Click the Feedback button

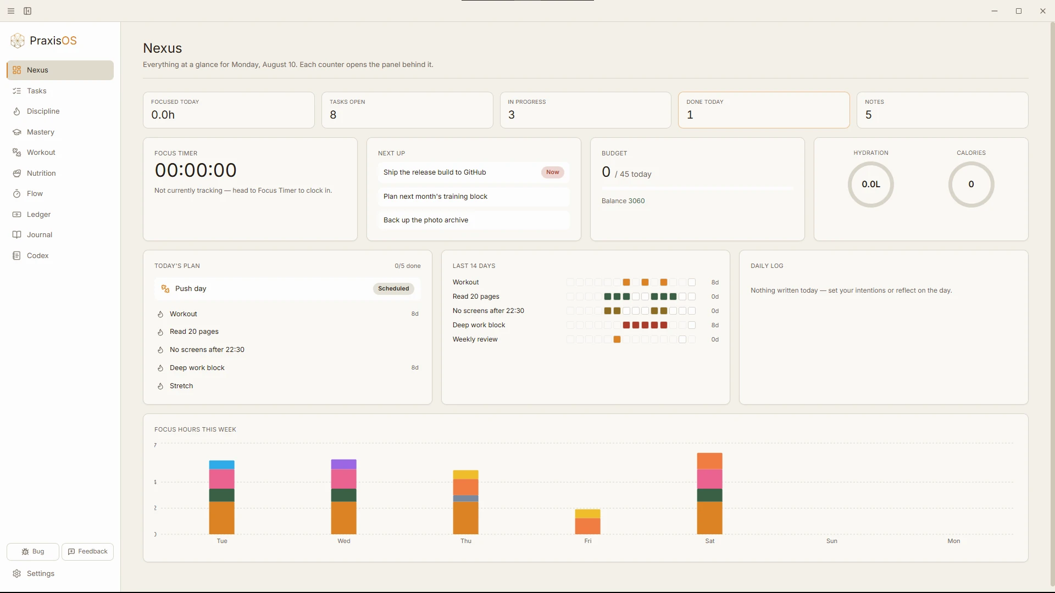coord(88,552)
